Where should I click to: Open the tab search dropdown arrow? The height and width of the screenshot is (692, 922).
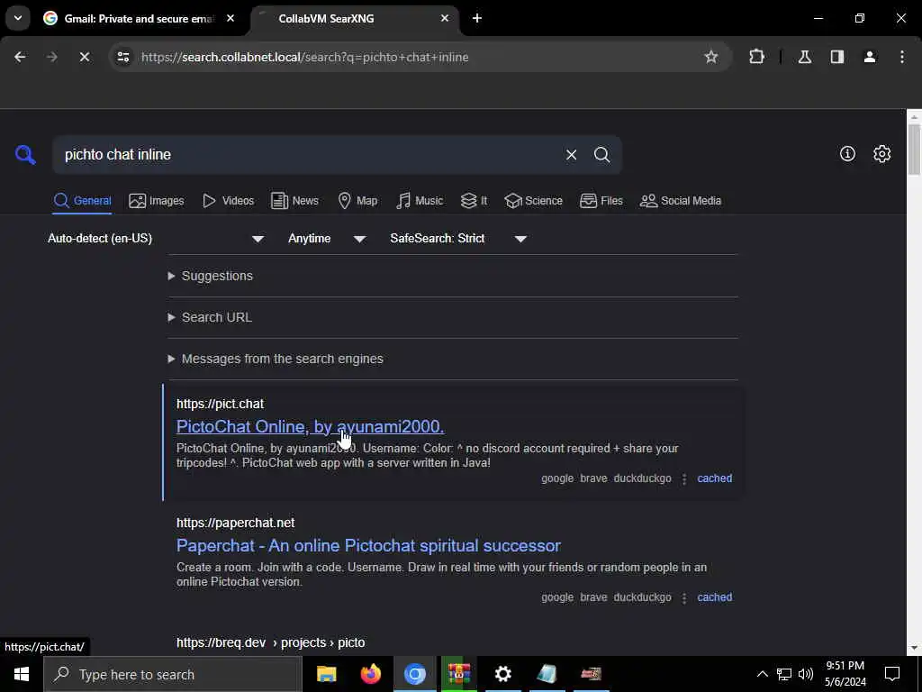pos(18,18)
